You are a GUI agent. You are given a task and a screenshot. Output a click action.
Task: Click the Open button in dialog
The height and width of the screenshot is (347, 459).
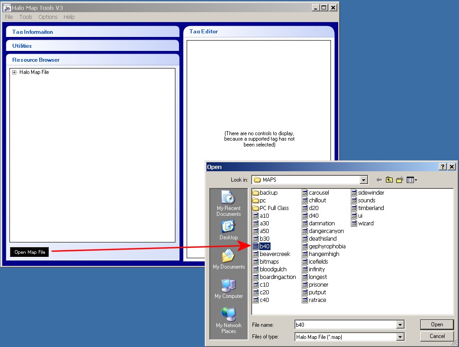(x=436, y=324)
